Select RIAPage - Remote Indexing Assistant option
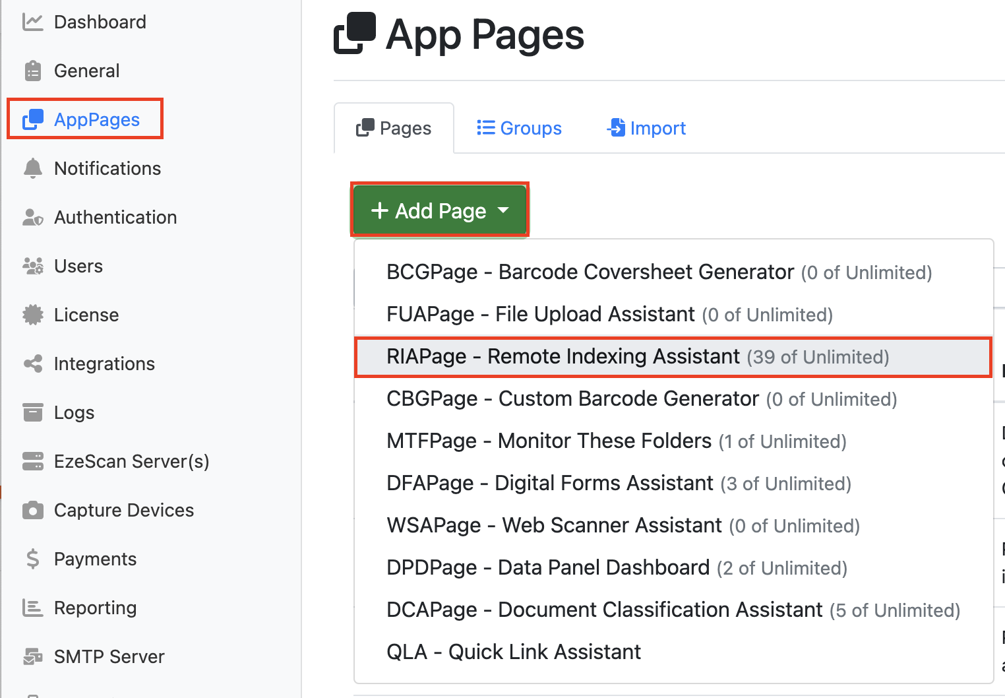 637,357
